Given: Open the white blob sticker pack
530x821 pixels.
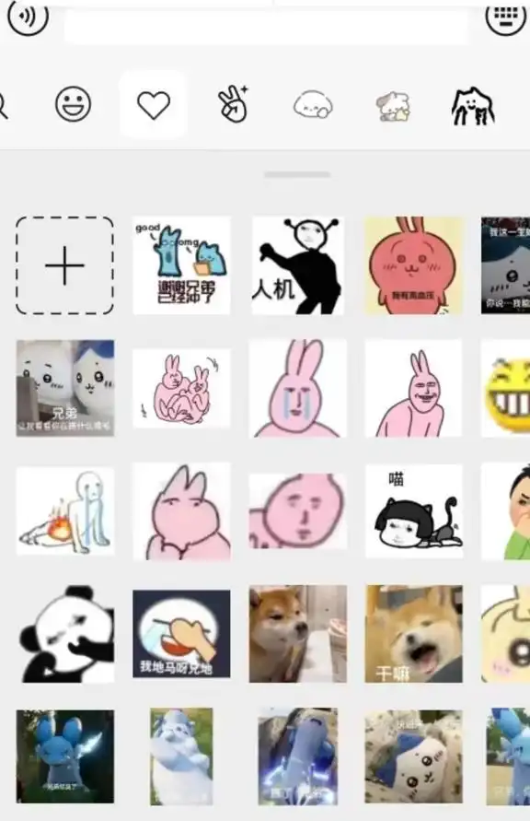Looking at the screenshot, I should 313,105.
